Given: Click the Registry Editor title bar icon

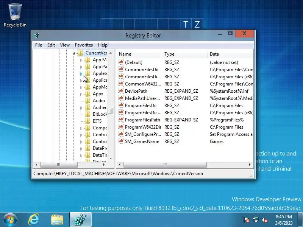Looking at the screenshot, I should click(x=36, y=36).
